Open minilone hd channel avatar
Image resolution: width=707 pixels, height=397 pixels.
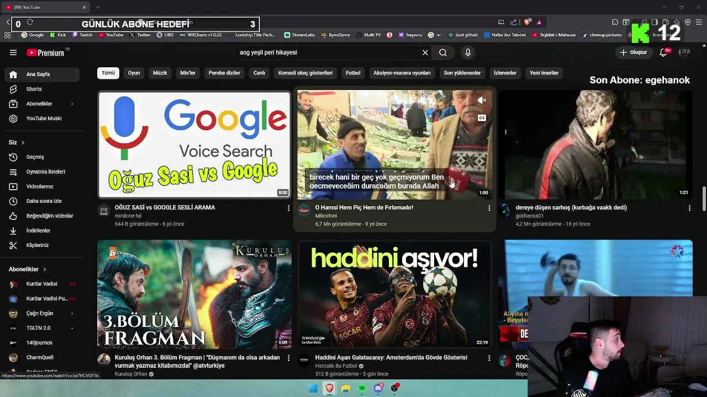click(104, 210)
